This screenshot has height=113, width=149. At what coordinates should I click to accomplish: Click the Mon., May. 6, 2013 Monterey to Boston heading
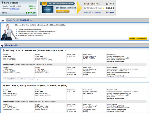[37, 85]
